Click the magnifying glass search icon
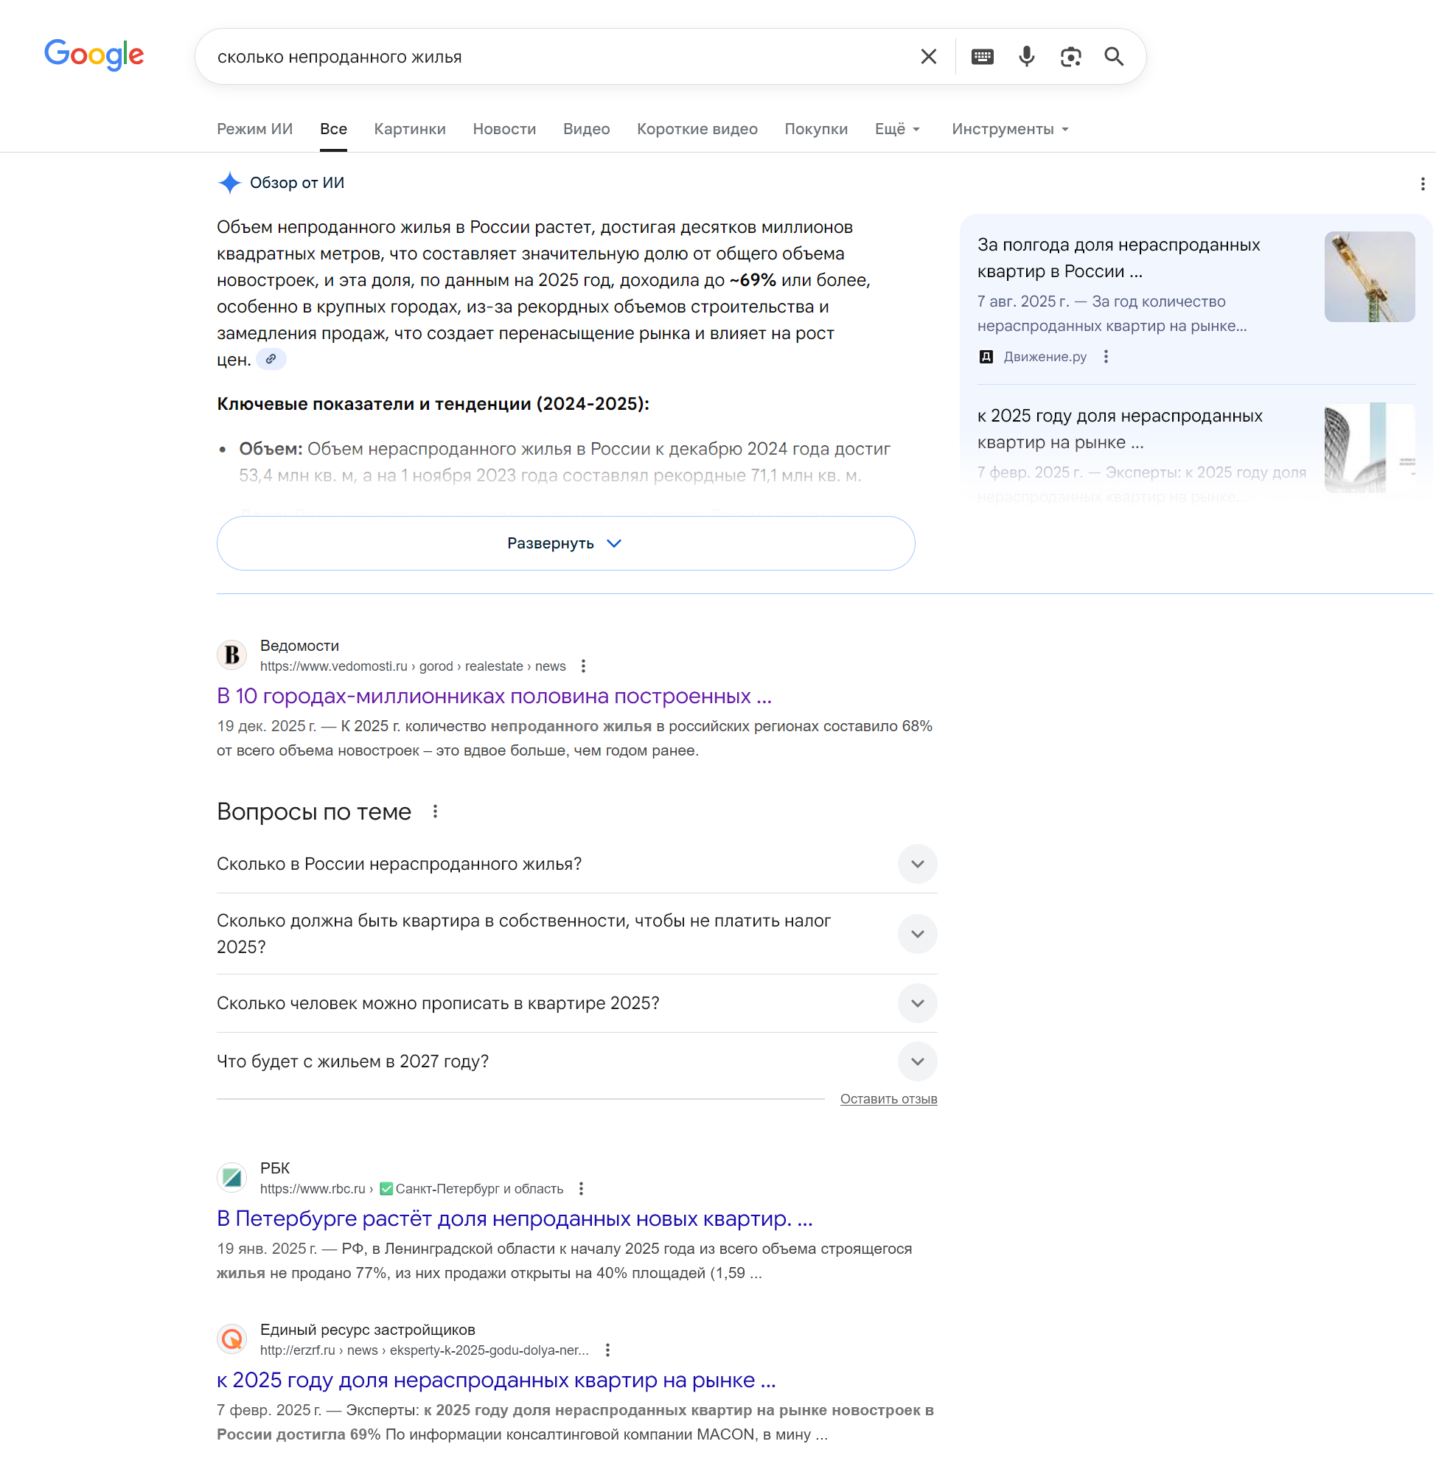Image resolution: width=1436 pixels, height=1458 pixels. (x=1114, y=57)
